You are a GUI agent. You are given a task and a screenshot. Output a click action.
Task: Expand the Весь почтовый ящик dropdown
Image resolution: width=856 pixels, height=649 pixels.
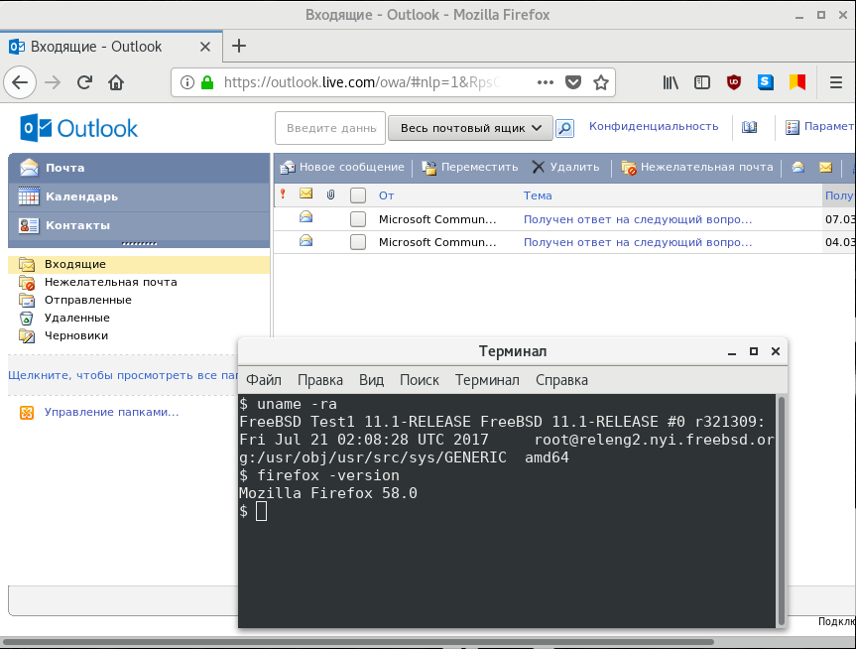click(x=470, y=128)
